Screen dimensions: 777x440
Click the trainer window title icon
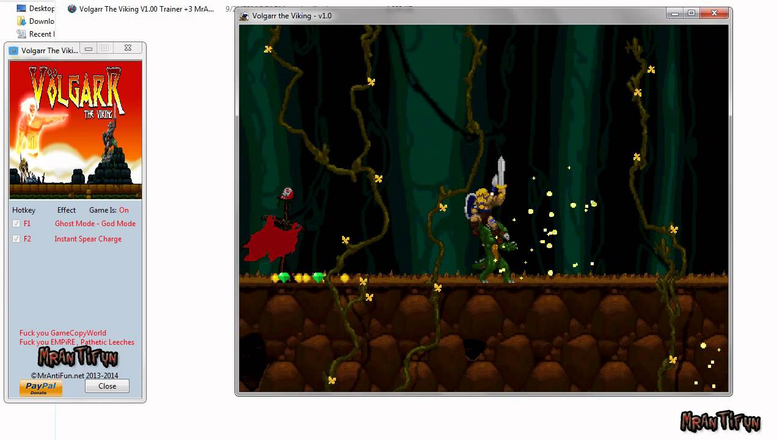13,51
